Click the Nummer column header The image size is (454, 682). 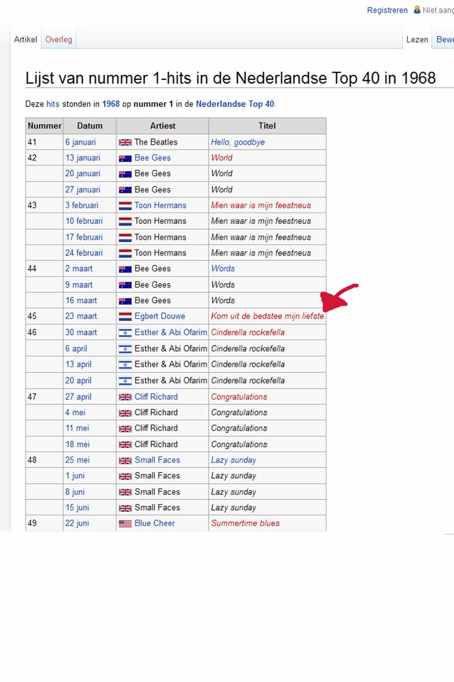(44, 126)
